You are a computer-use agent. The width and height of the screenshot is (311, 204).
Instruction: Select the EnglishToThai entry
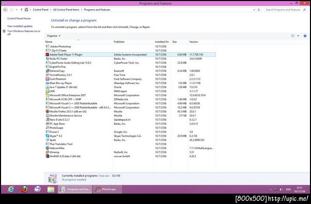(x=130, y=67)
